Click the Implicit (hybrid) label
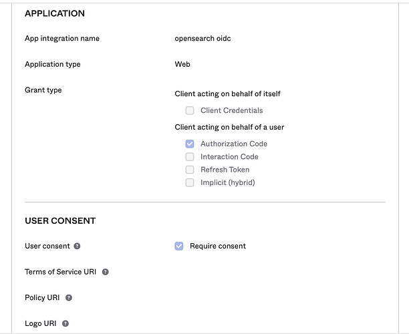The height and width of the screenshot is (334, 409). [x=228, y=182]
